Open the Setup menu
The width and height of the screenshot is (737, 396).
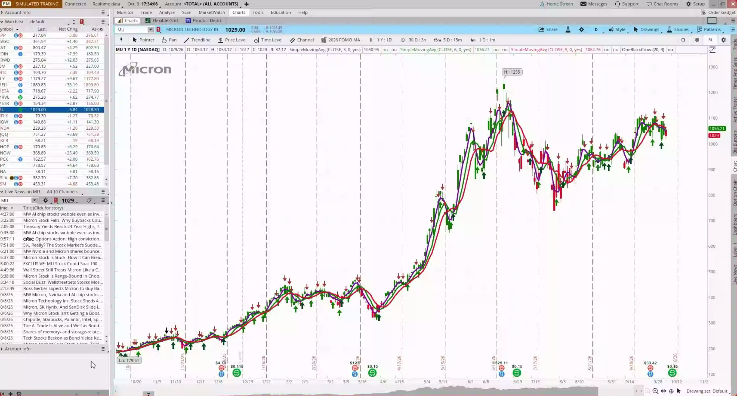[695, 4]
